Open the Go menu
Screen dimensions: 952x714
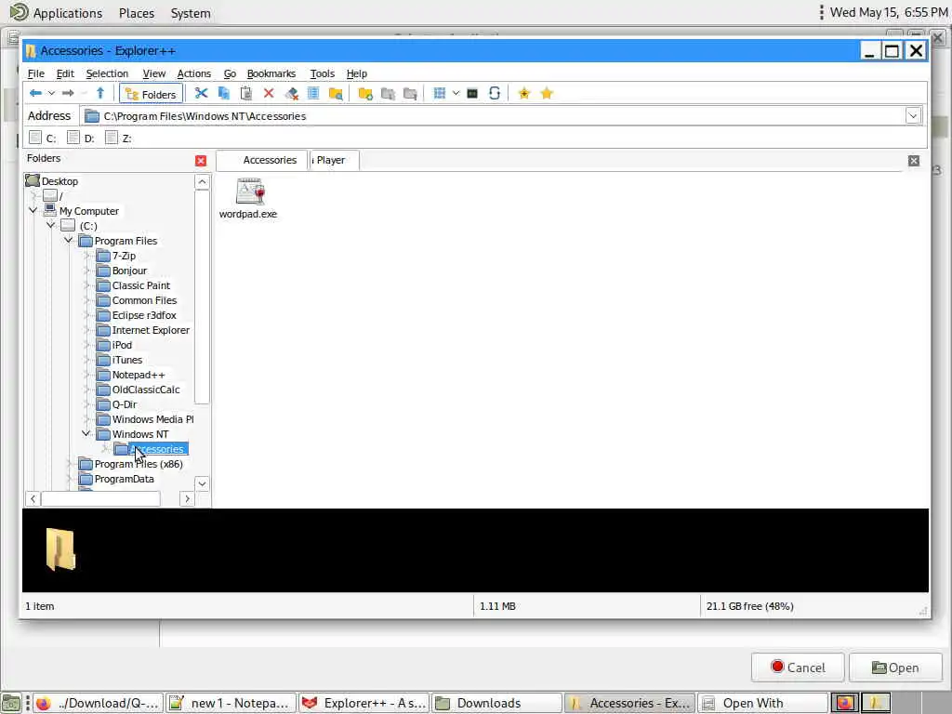coord(230,73)
